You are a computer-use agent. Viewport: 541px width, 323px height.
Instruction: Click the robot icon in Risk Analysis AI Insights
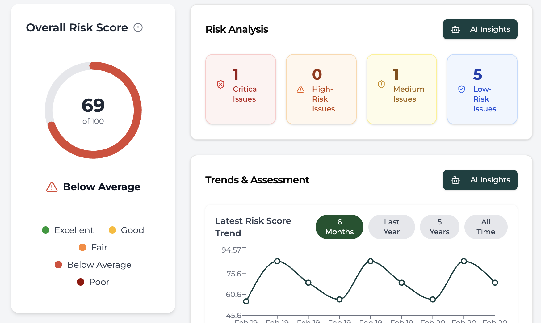tap(455, 30)
